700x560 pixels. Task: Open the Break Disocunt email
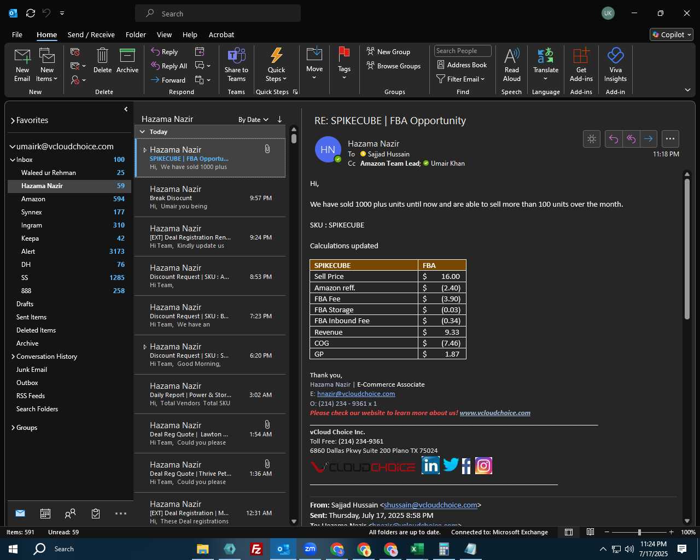(x=211, y=197)
